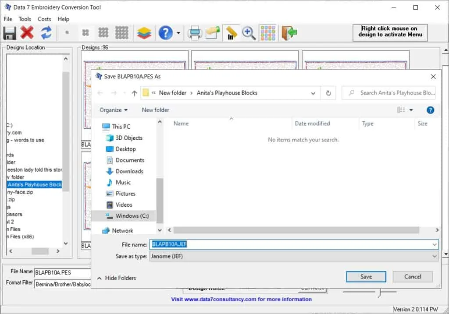Close the Save BLAPB10A.PES As dialog
This screenshot has width=449, height=314.
[433, 77]
